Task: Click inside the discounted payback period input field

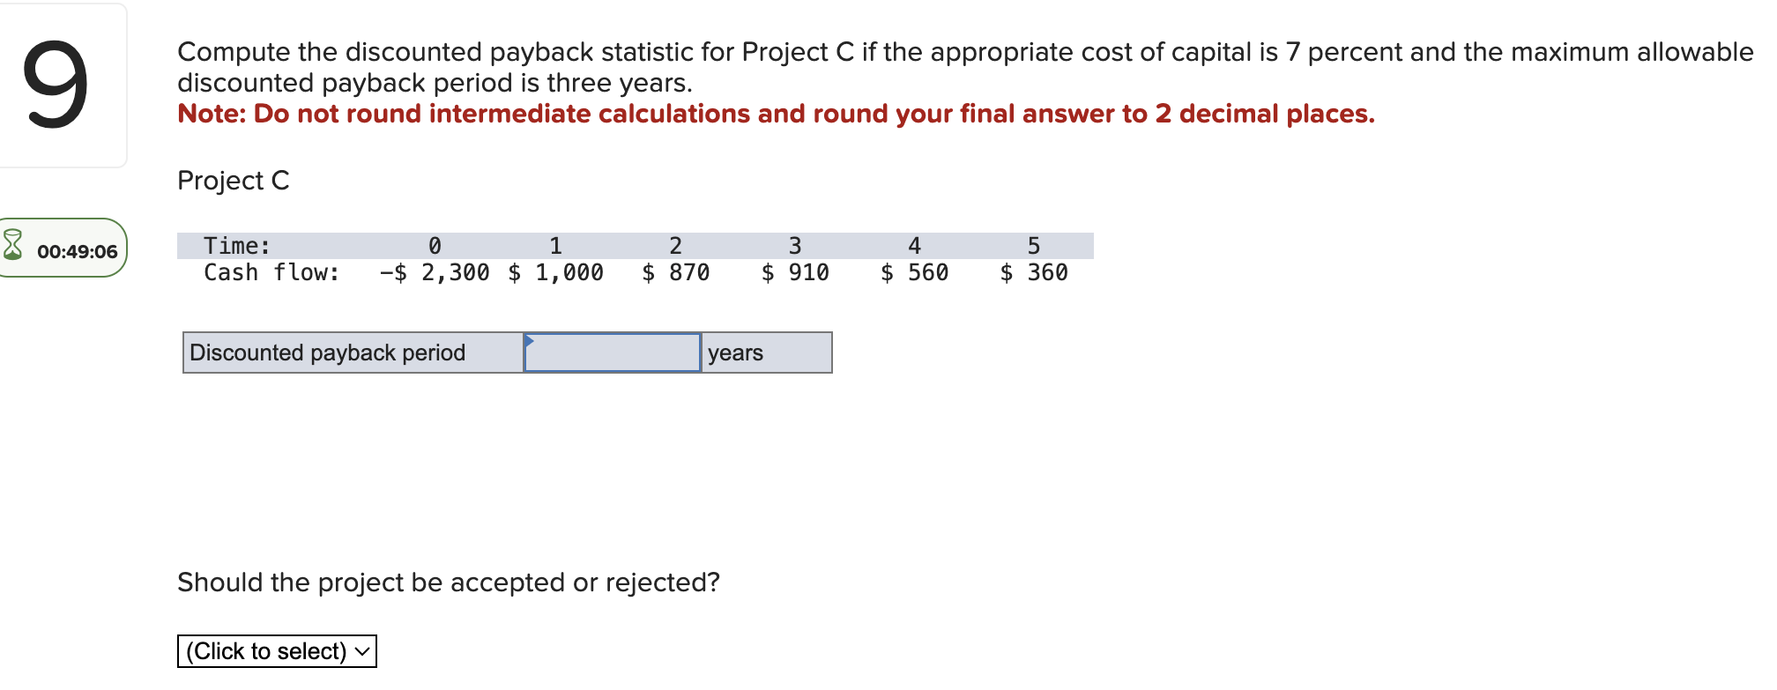Action: (613, 352)
